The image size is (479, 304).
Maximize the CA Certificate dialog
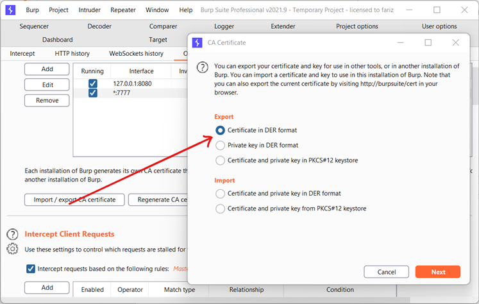click(x=428, y=42)
